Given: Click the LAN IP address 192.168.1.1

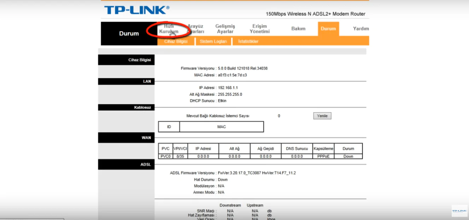Looking at the screenshot, I should tap(228, 88).
